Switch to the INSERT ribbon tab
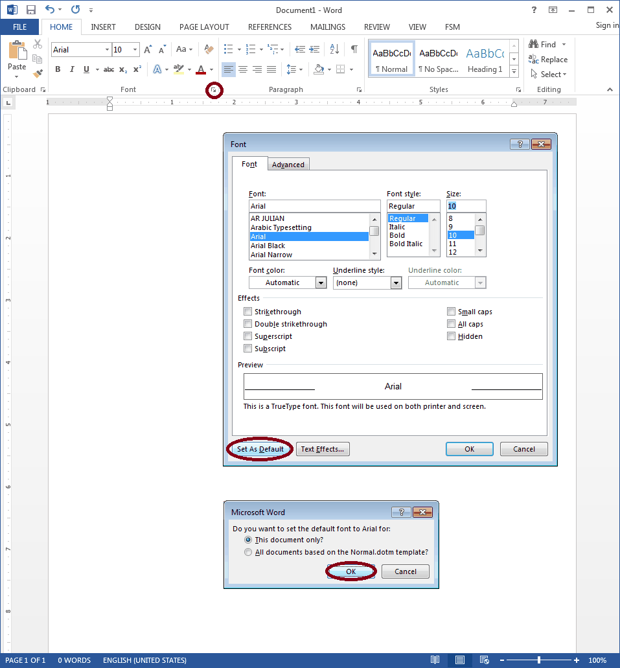This screenshot has width=620, height=668. [x=103, y=27]
